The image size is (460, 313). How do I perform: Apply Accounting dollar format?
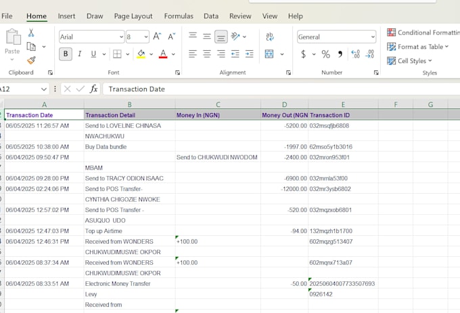click(304, 54)
